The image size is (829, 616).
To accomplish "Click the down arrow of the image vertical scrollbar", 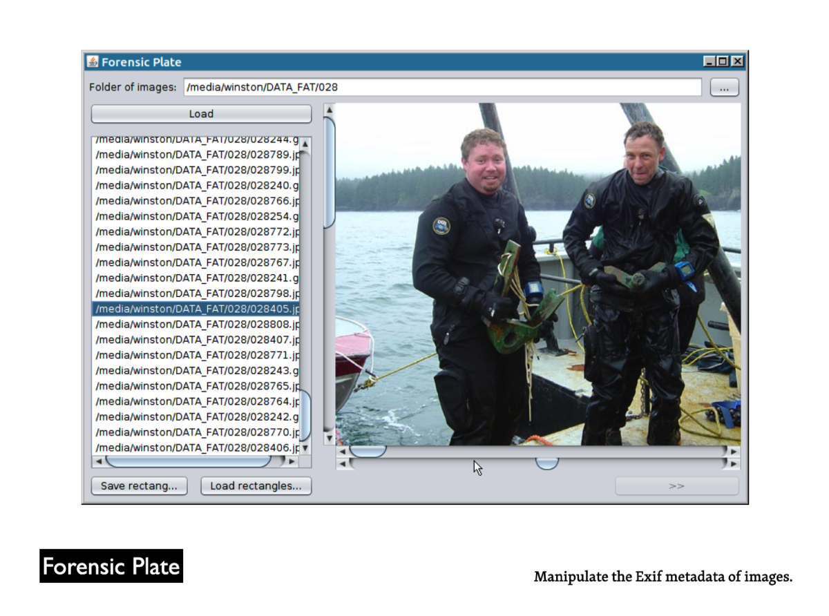I will [x=330, y=438].
